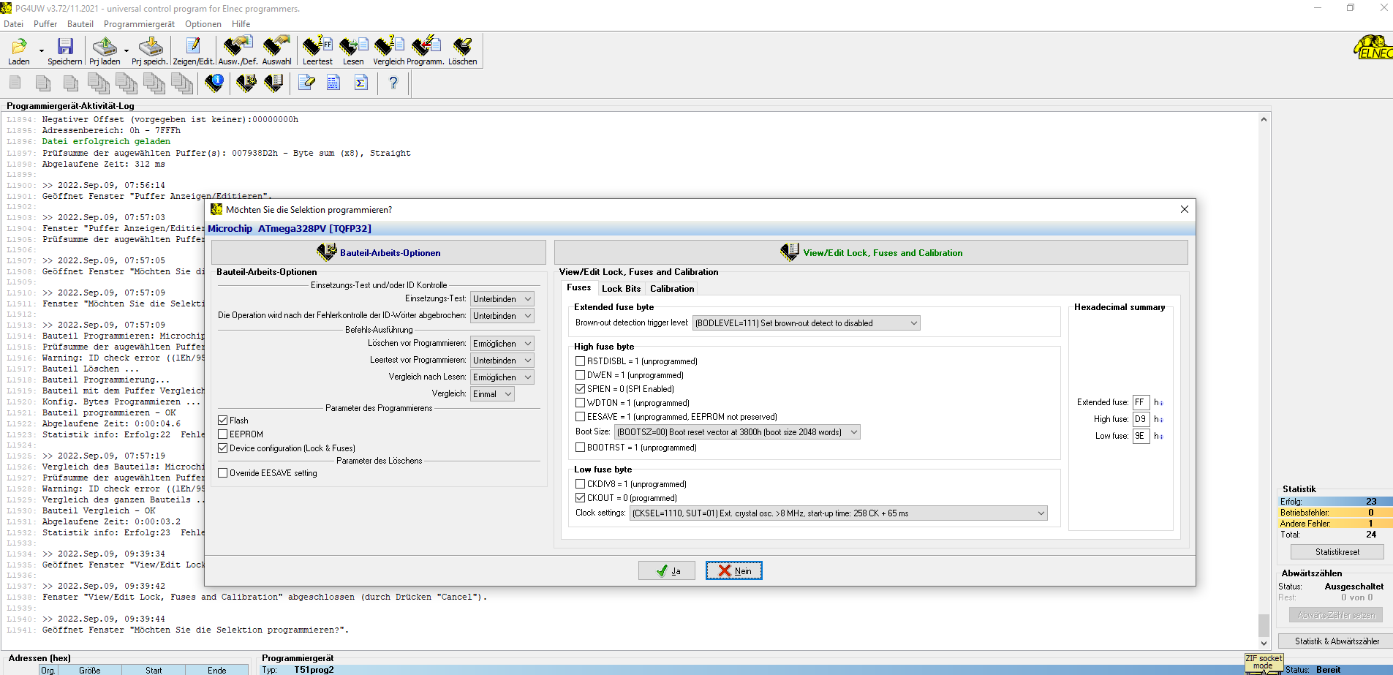Viewport: 1393px width, 675px height.
Task: Open Vergleich nach Lesen dropdown
Action: [x=502, y=377]
